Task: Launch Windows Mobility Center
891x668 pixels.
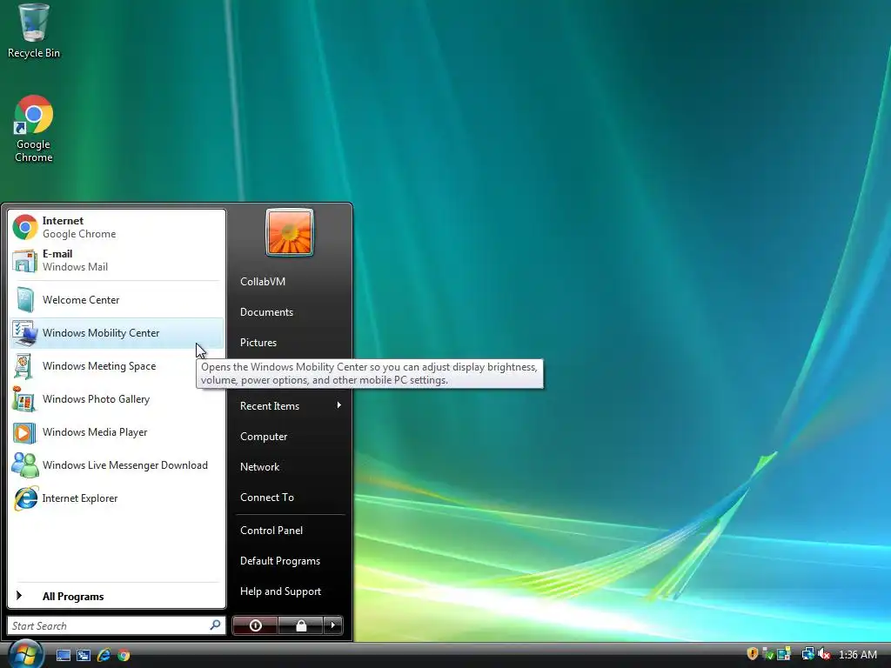Action: point(116,333)
